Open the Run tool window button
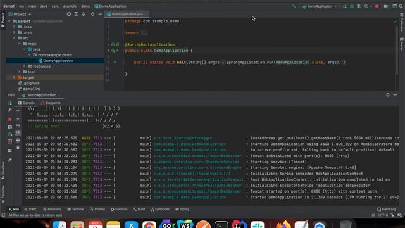Screen dimensions: 405x228 point(14,209)
